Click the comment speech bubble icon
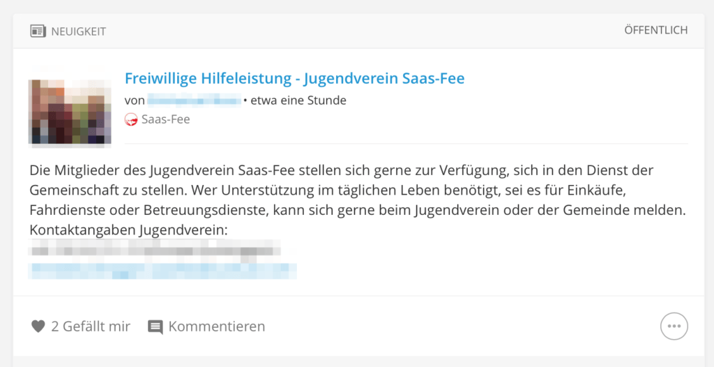714x367 pixels. coord(155,327)
